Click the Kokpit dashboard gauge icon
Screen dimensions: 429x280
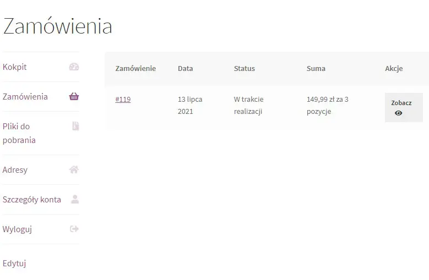pyautogui.click(x=74, y=67)
